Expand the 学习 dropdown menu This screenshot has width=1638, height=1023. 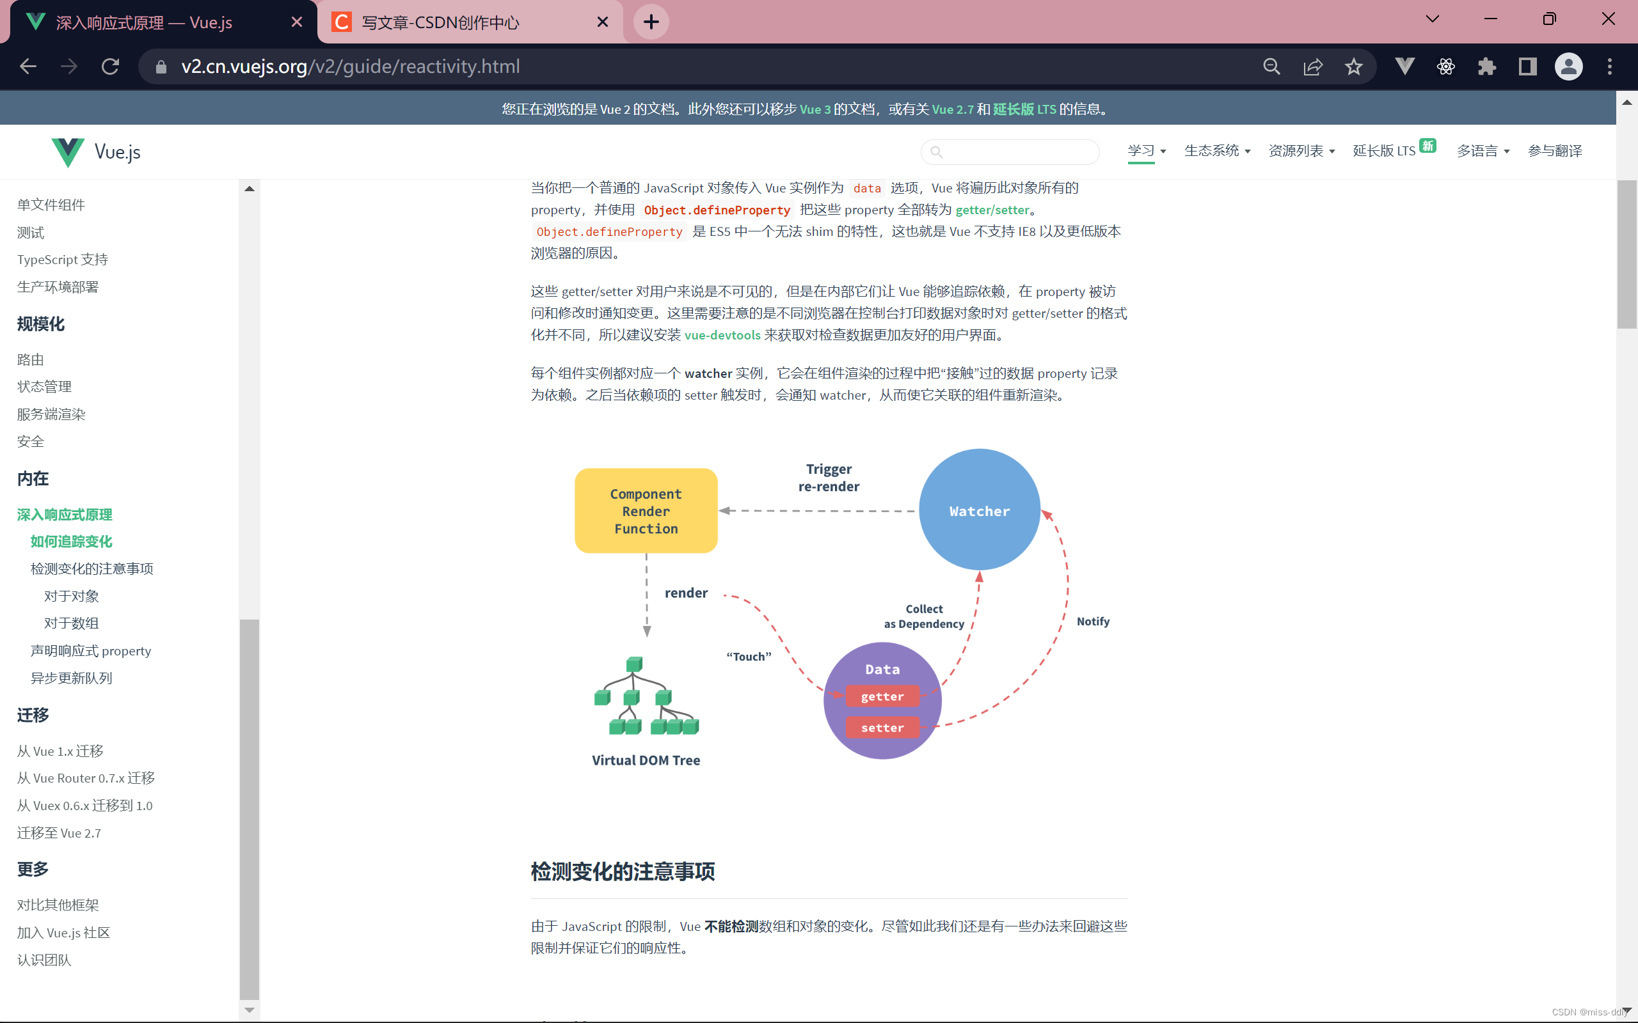[1146, 151]
